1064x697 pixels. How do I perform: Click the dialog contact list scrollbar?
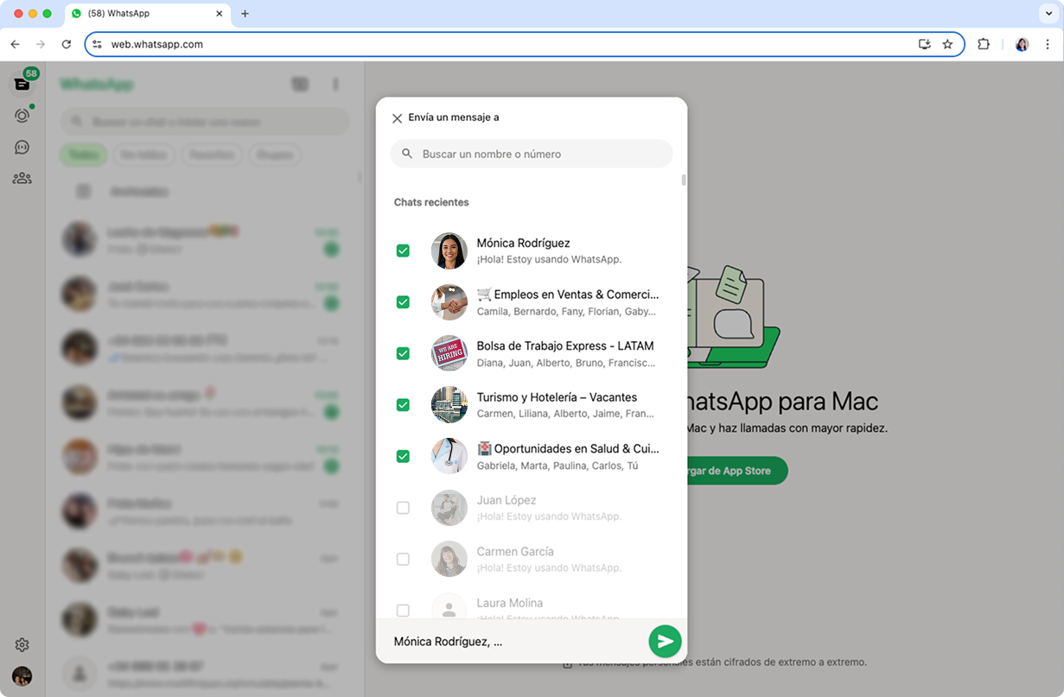pos(684,181)
